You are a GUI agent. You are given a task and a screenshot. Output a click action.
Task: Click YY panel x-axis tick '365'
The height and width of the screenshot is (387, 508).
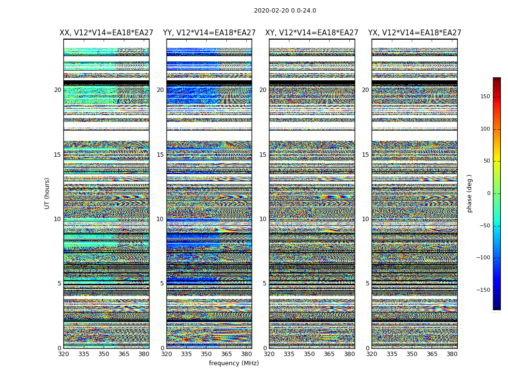pos(227,354)
